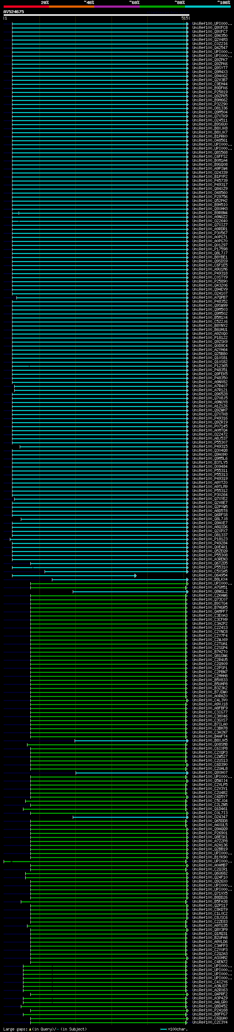Click hit label UniRef100_B9ITG4
This screenshot has width=234, height=1032.
(210, 603)
